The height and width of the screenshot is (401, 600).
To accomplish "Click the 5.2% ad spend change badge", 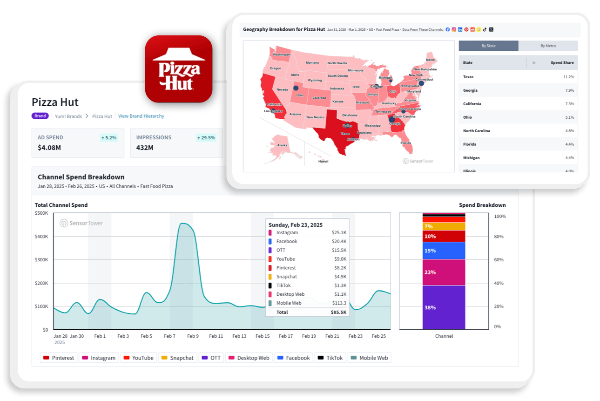I will click(109, 138).
